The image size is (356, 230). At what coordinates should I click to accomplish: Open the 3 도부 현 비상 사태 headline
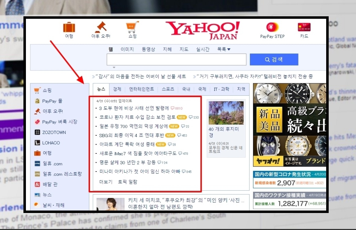(x=134, y=108)
